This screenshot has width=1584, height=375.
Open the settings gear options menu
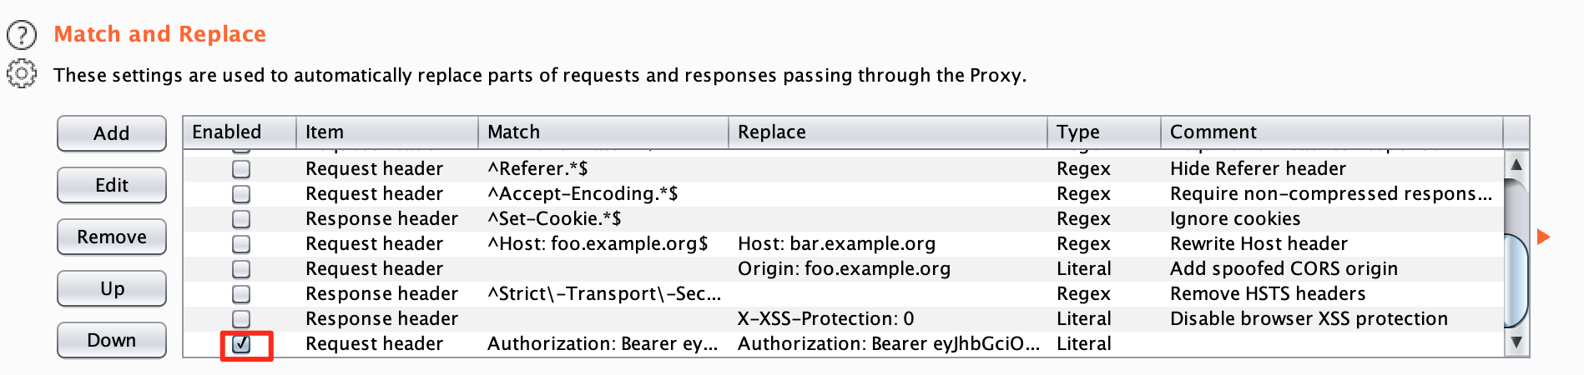click(22, 74)
